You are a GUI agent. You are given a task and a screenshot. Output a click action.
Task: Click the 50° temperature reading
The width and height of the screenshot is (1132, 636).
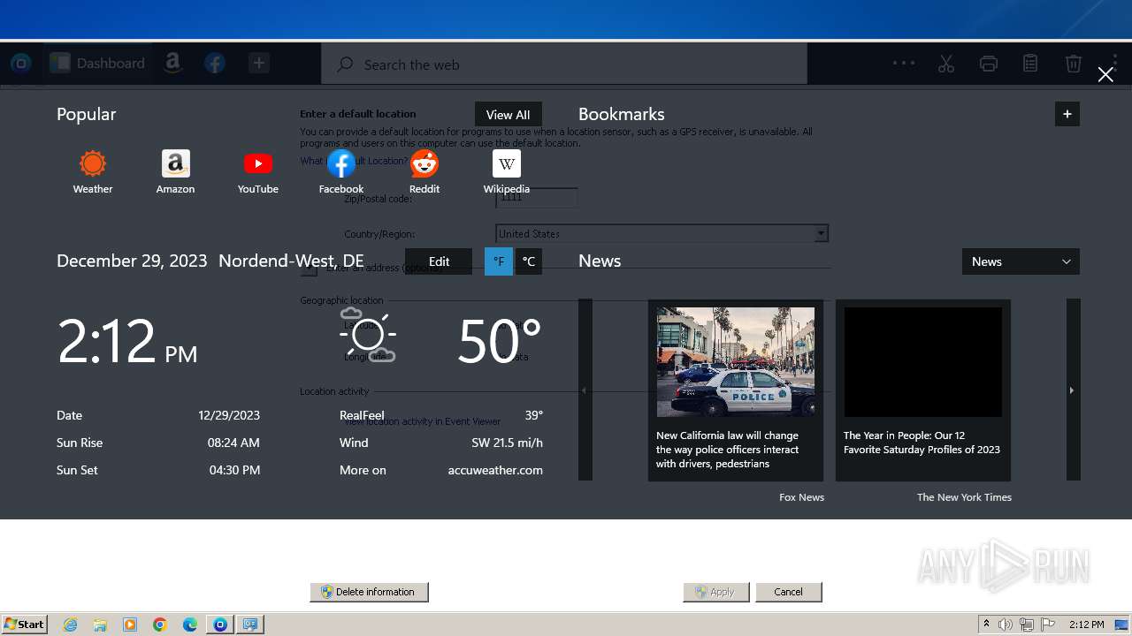(499, 341)
